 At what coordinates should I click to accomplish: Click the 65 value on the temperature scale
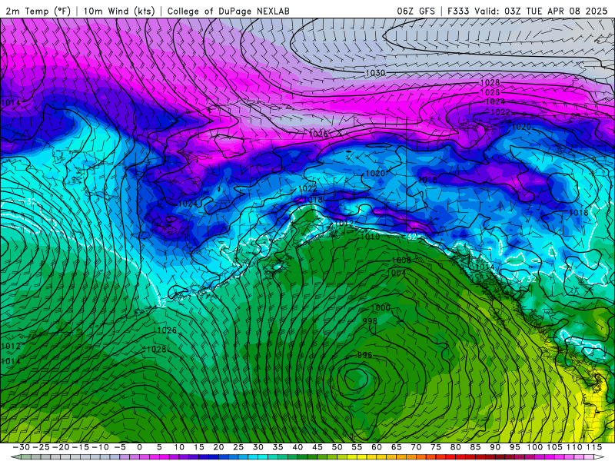(x=396, y=447)
